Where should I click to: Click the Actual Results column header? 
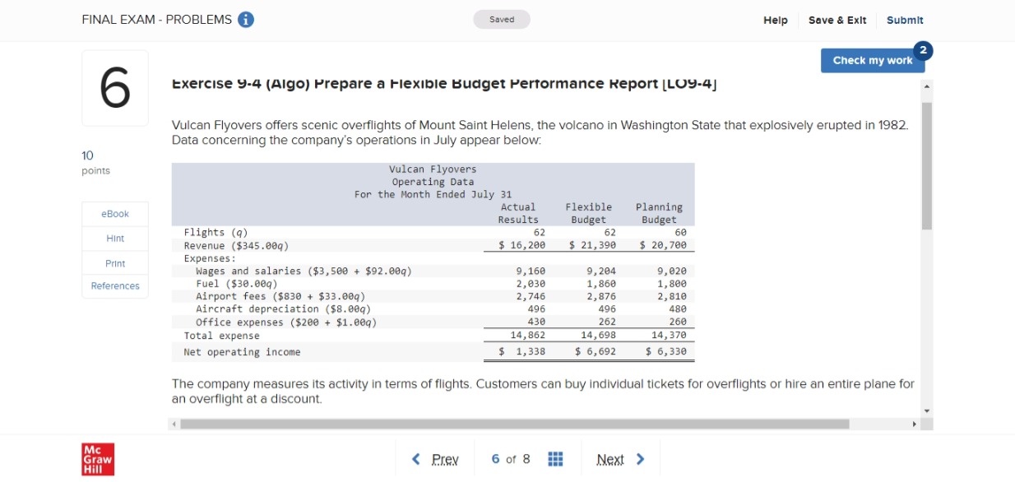[x=518, y=213]
